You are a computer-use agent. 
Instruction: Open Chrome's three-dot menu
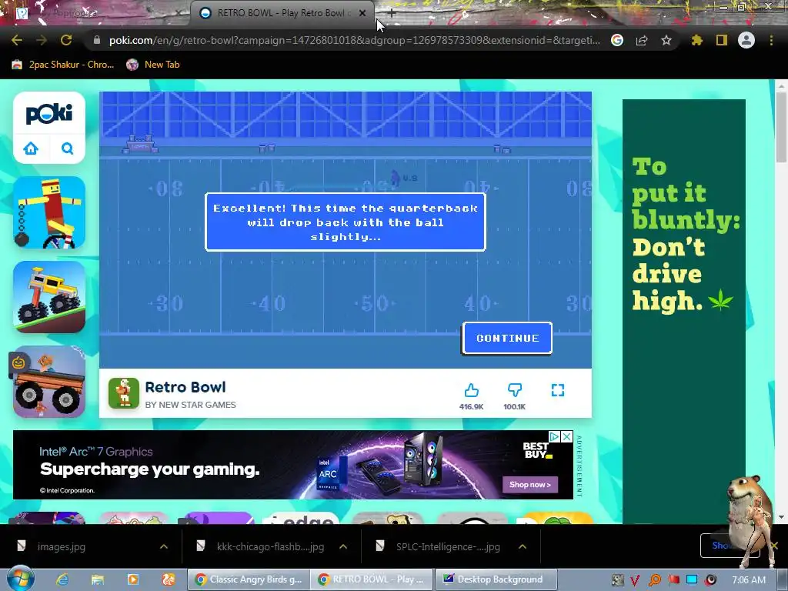tap(771, 40)
